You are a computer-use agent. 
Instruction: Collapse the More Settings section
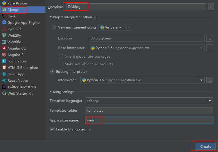tap(51, 92)
